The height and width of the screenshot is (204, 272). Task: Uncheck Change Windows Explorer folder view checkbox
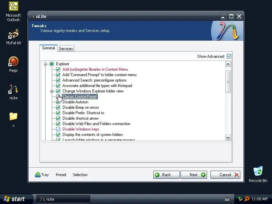pos(58,91)
